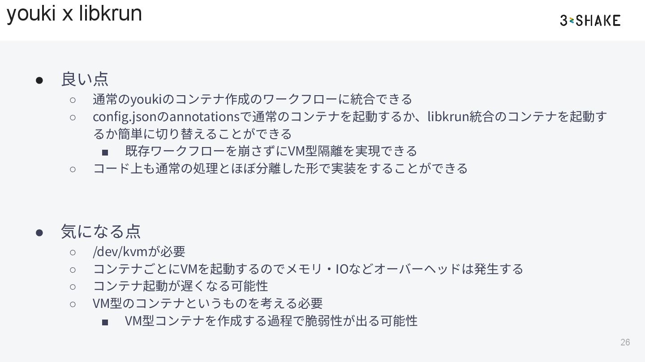Click the /dev/kvmが必要 text
Viewport: 645px width, 362px height.
pos(139,252)
